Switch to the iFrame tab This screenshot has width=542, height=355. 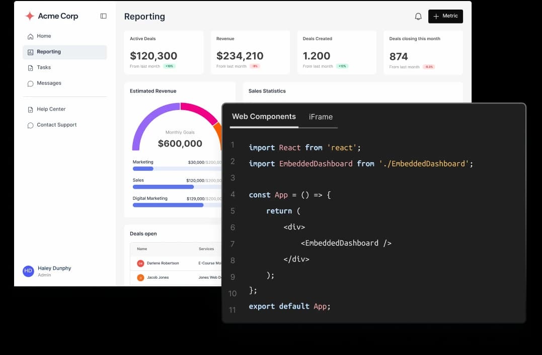click(321, 117)
